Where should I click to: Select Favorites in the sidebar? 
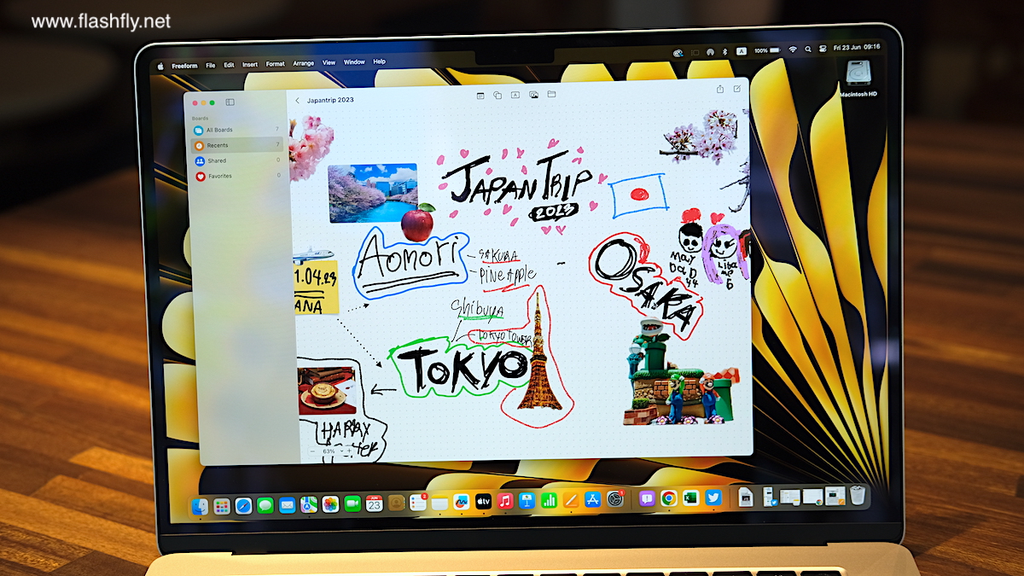click(x=219, y=177)
